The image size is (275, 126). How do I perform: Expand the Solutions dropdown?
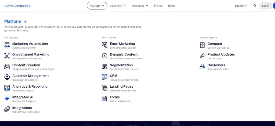(x=118, y=6)
